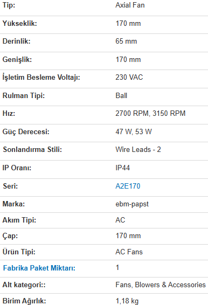Screen dimensions: 208x305
Task: Select the 230 VAC voltage value
Action: pos(129,77)
